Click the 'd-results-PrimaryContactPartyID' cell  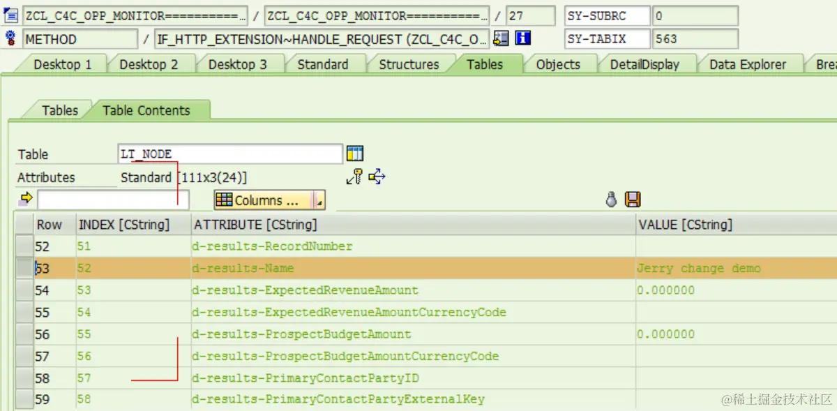[x=413, y=378]
